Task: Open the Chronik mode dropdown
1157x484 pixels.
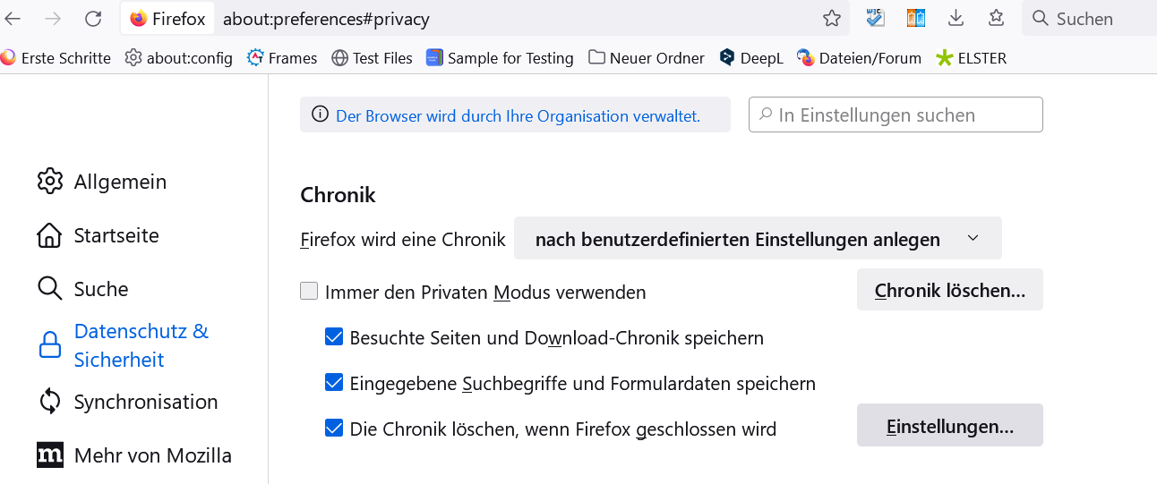Action: pos(758,239)
